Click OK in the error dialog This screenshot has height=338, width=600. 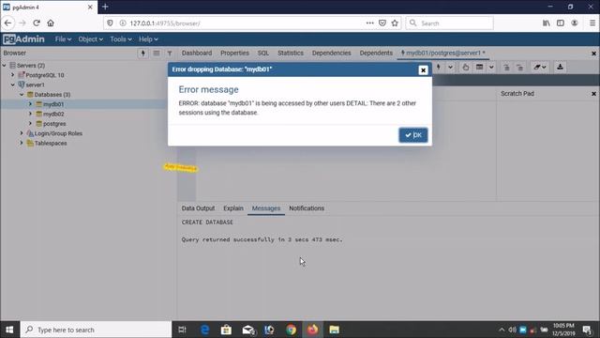[x=413, y=135]
